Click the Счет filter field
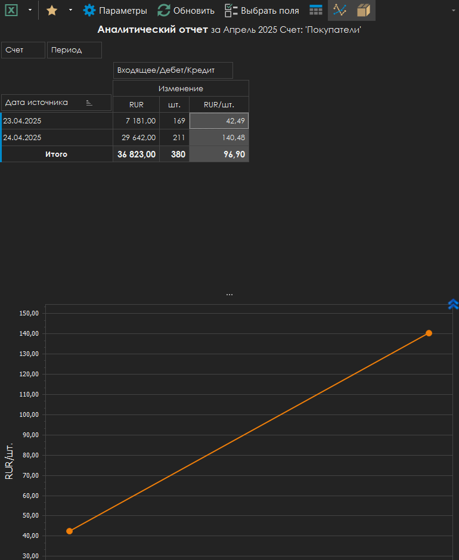Screen dimensions: 459x560 [23, 50]
